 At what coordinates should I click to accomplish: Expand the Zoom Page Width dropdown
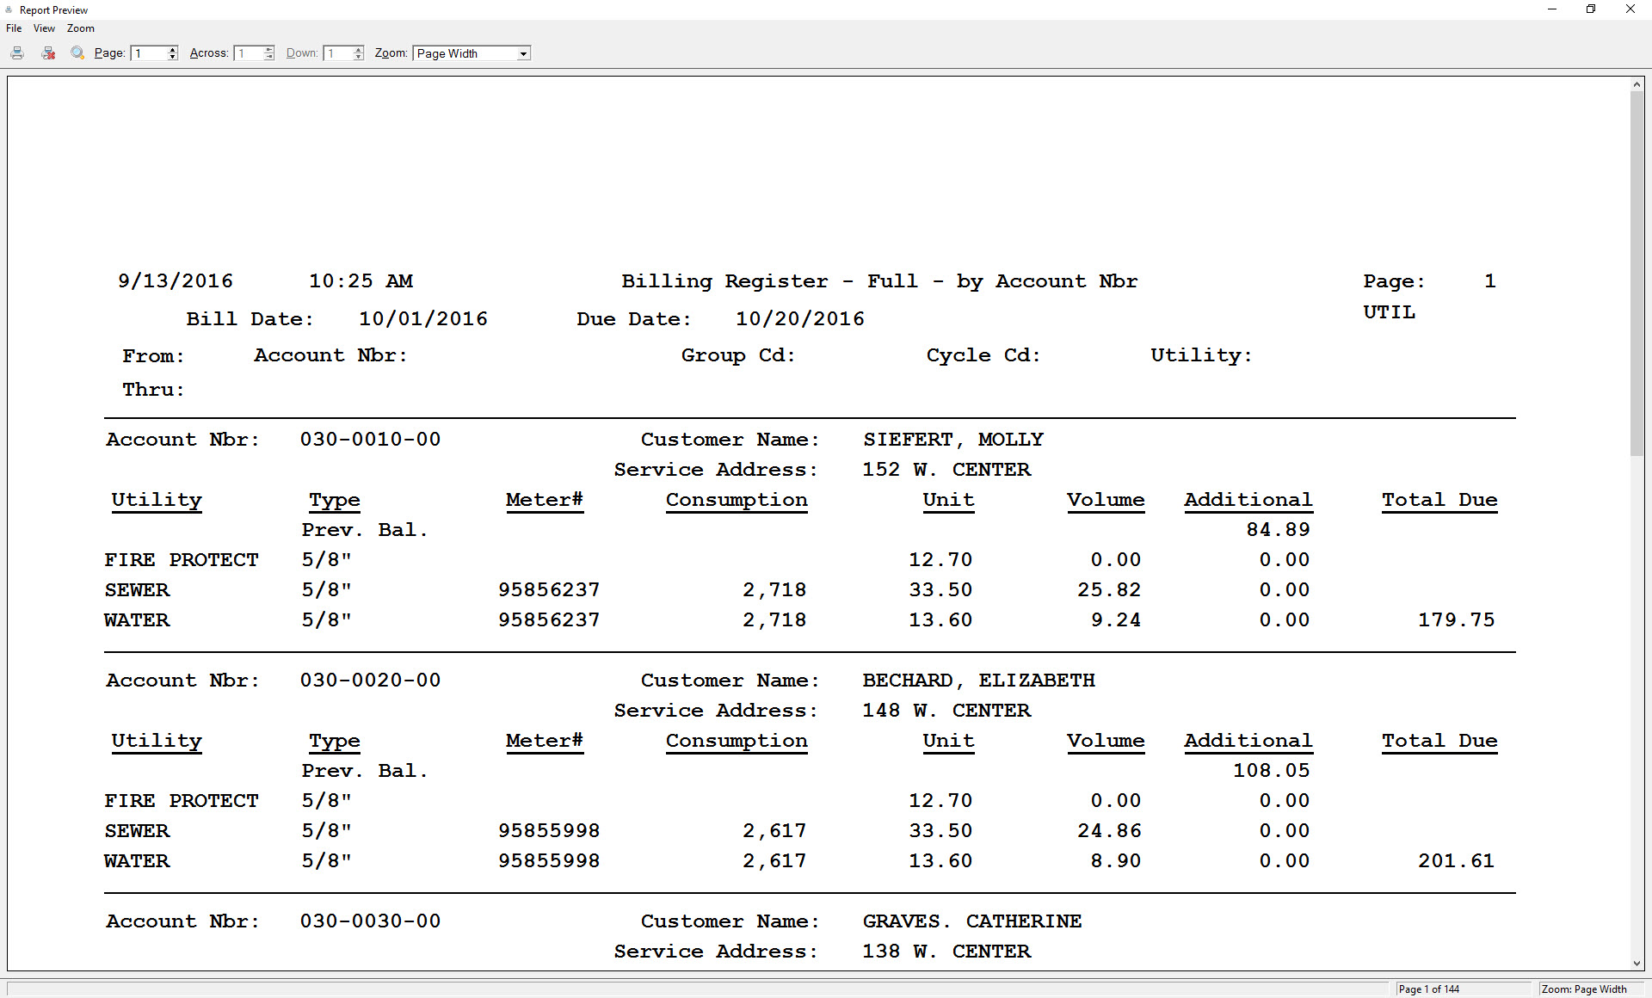tap(522, 53)
